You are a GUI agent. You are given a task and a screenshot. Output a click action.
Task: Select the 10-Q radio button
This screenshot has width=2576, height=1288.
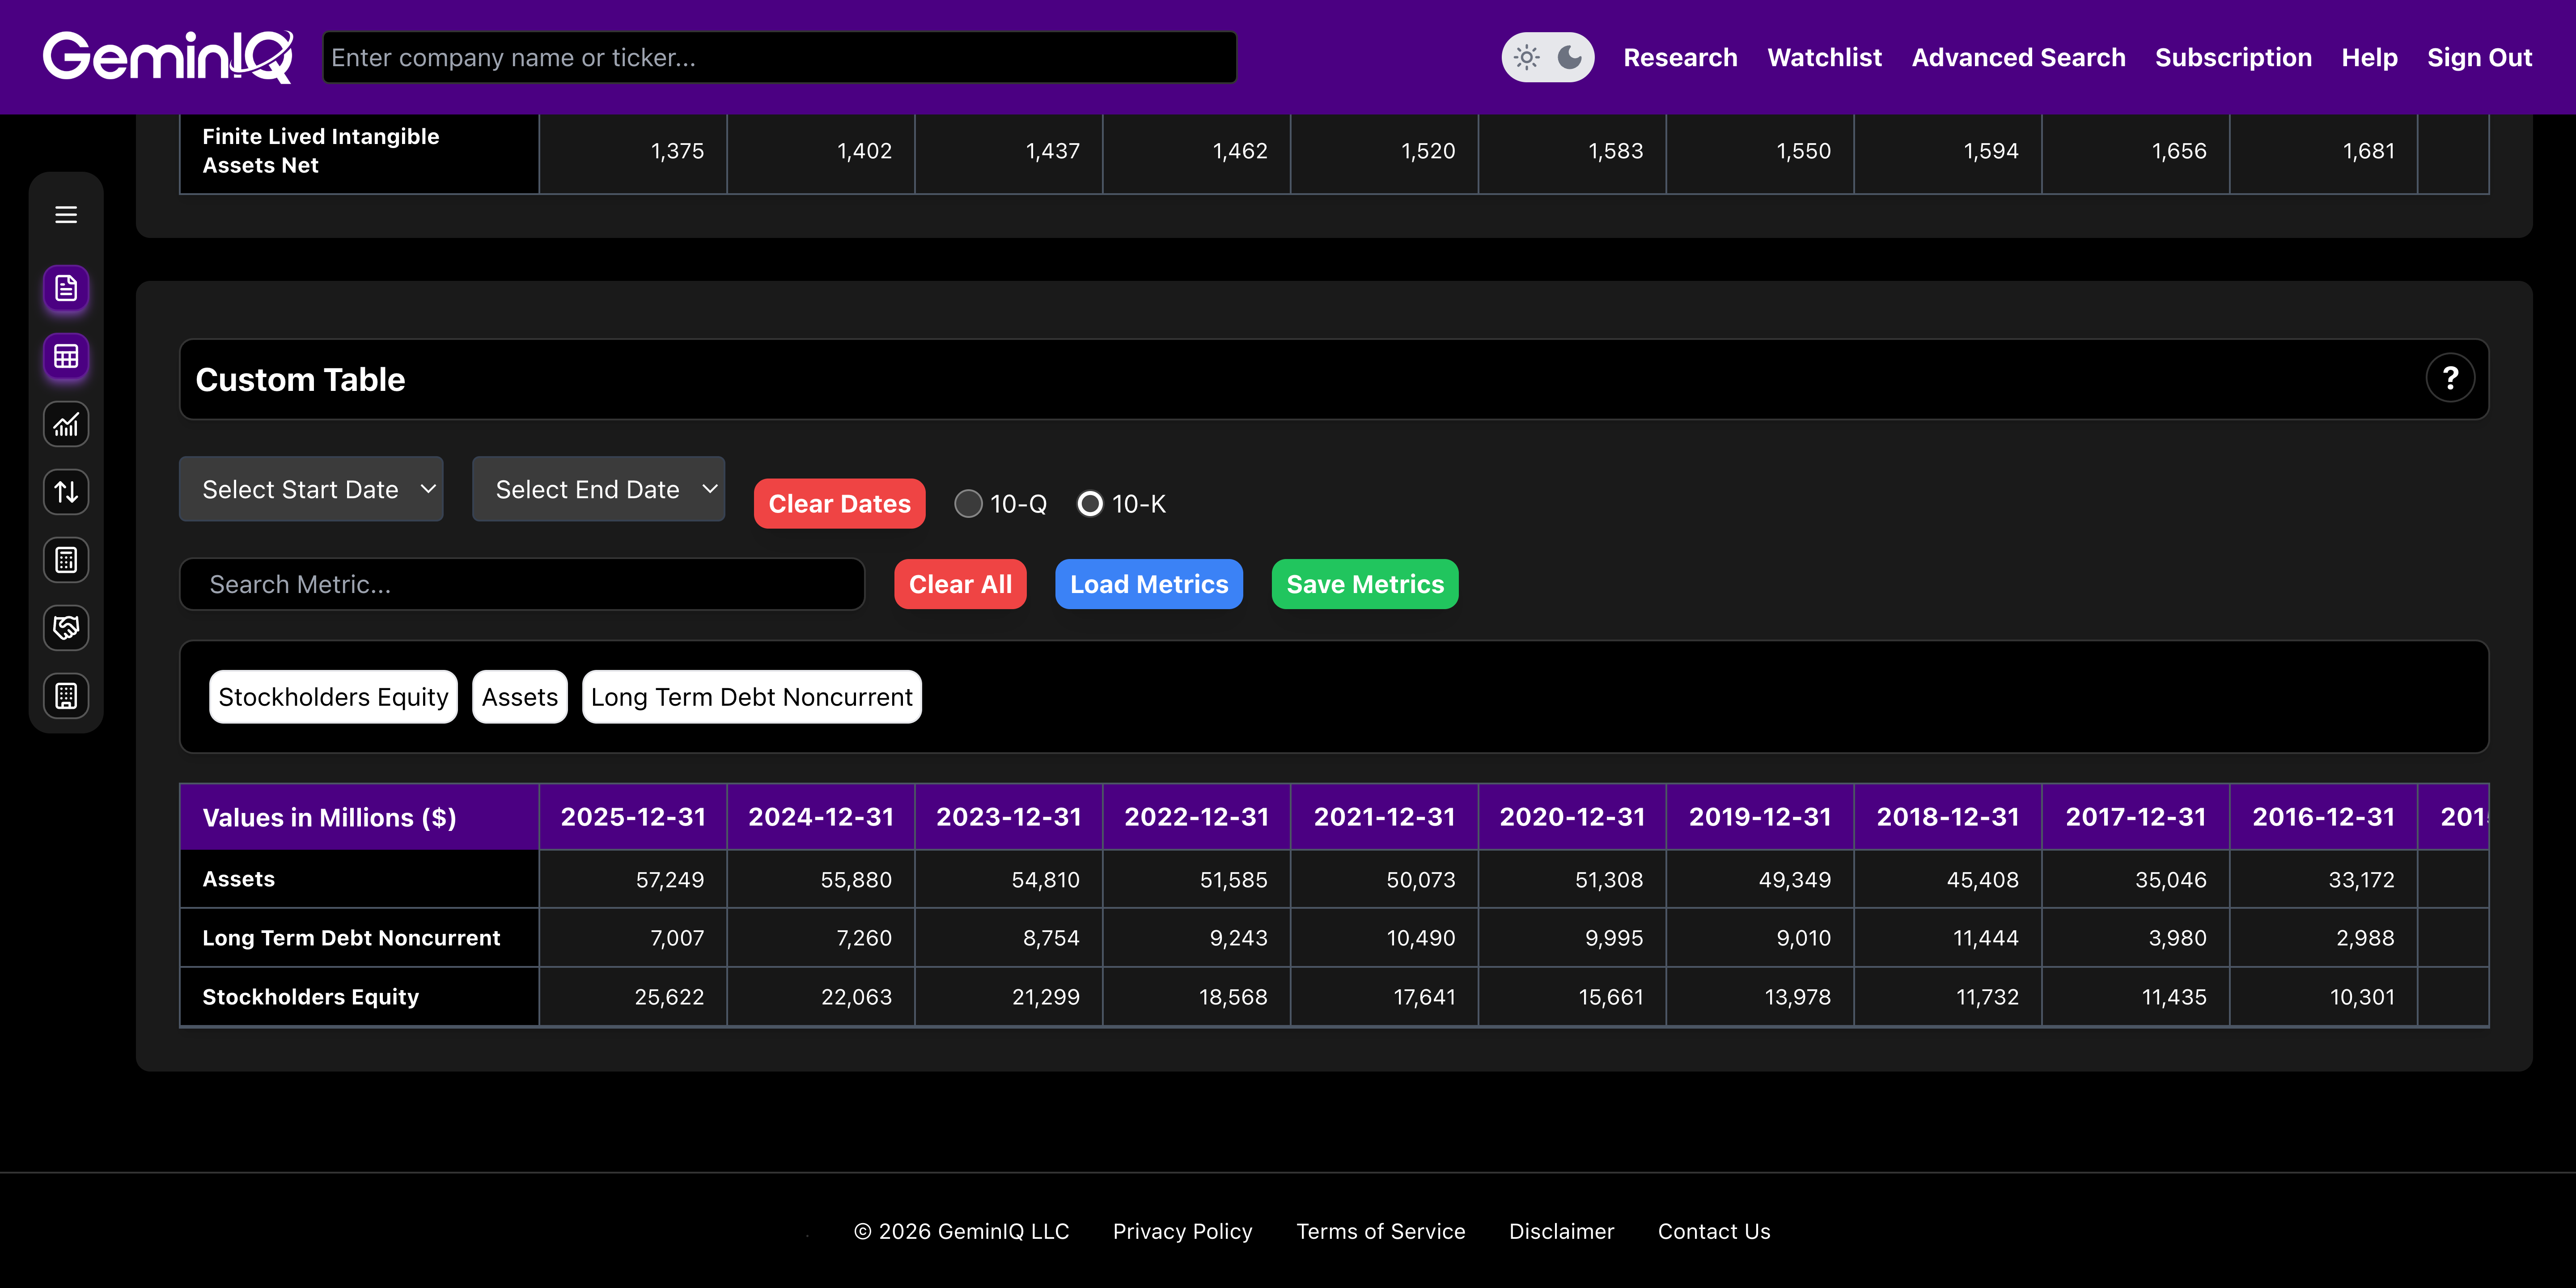967,504
